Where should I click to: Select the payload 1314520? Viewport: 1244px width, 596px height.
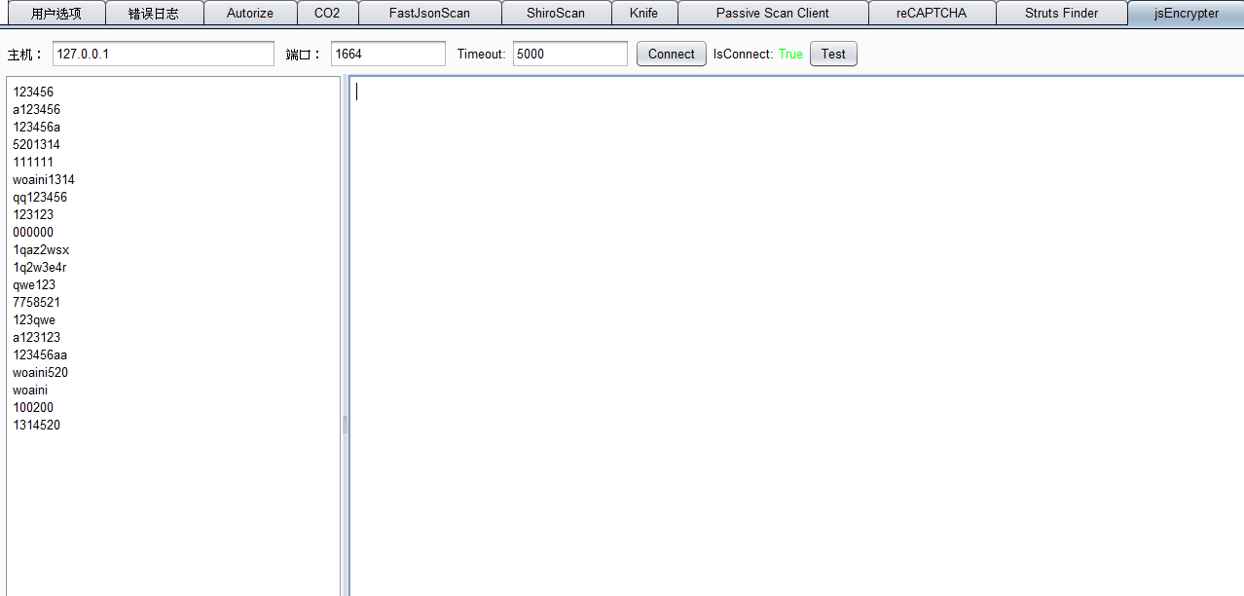tap(36, 426)
